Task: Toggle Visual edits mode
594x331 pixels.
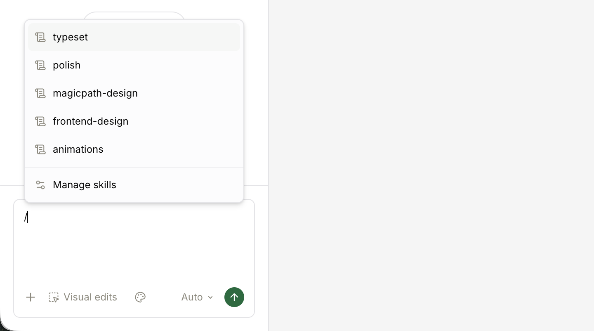Action: click(83, 297)
